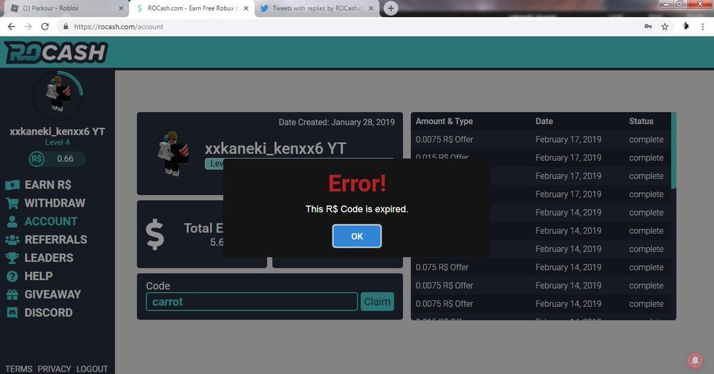Click the PRIVACY link
This screenshot has width=714, height=374.
54,369
